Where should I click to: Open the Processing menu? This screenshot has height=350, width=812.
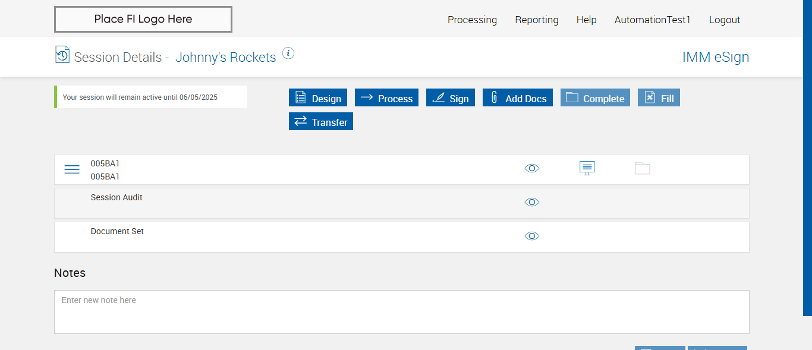(472, 20)
